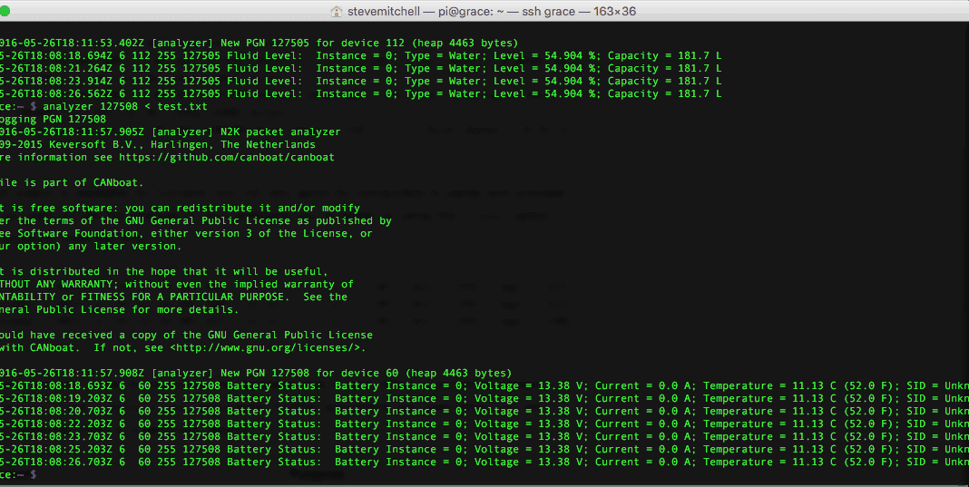Open the https://github.com/canboat/canboat URL
The height and width of the screenshot is (487, 969).
pyautogui.click(x=227, y=157)
